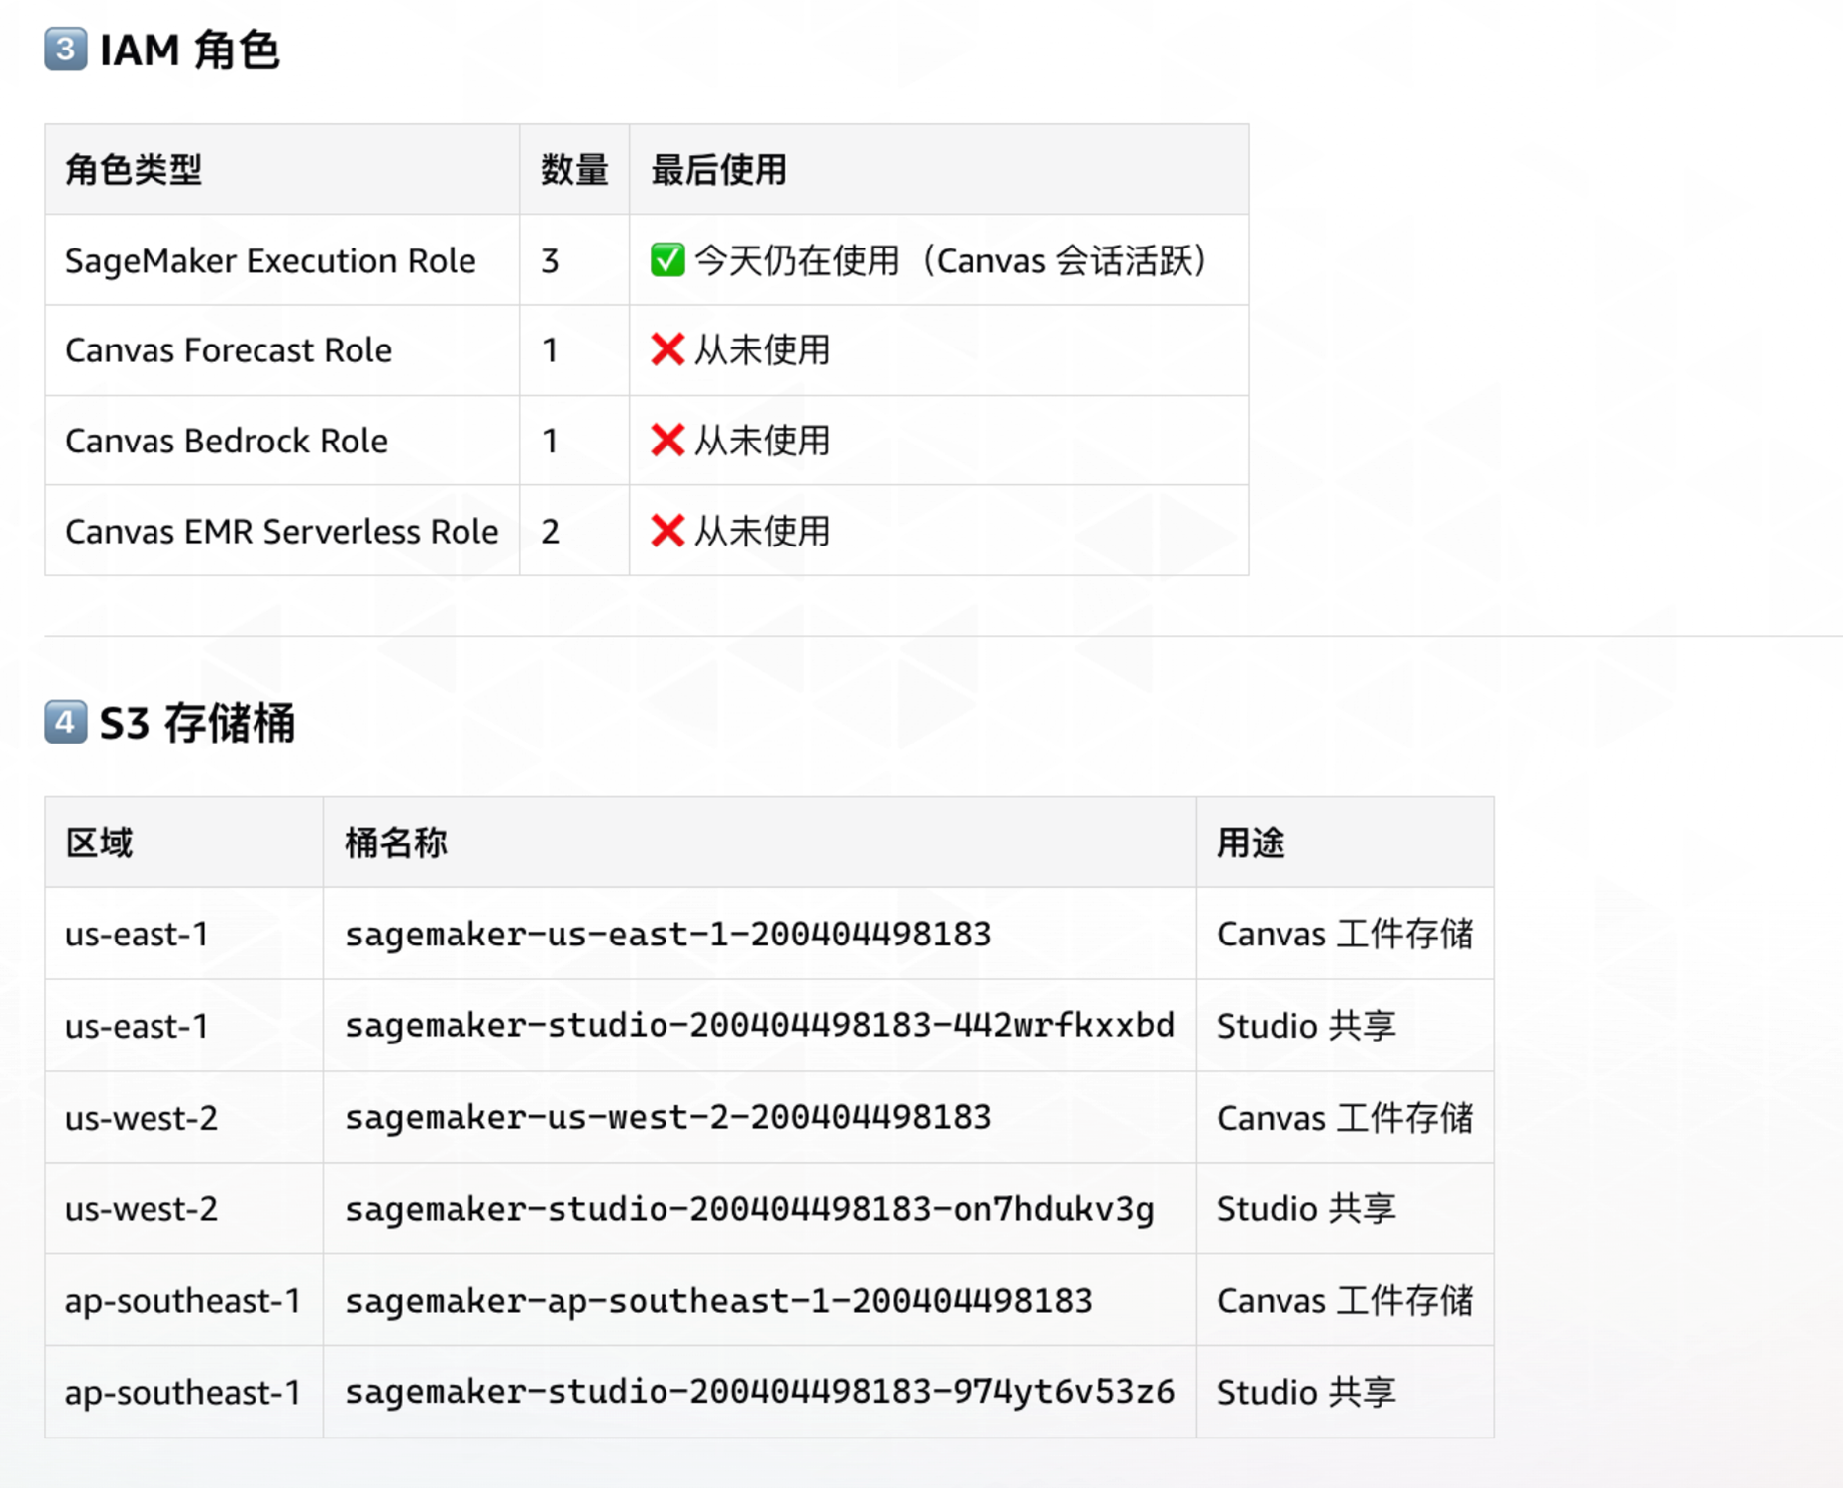Click bucket name sagemaker-us-east-1-200404498183
1843x1488 pixels.
click(668, 934)
